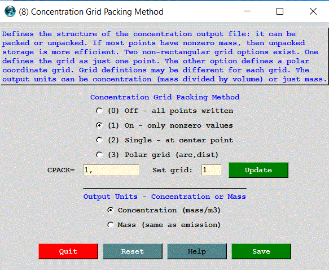
Task: Close the Concentration Grid Packing window
Action: coord(313,11)
